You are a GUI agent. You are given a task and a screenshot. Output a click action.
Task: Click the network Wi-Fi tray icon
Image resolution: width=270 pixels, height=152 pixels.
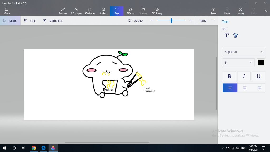(233, 148)
